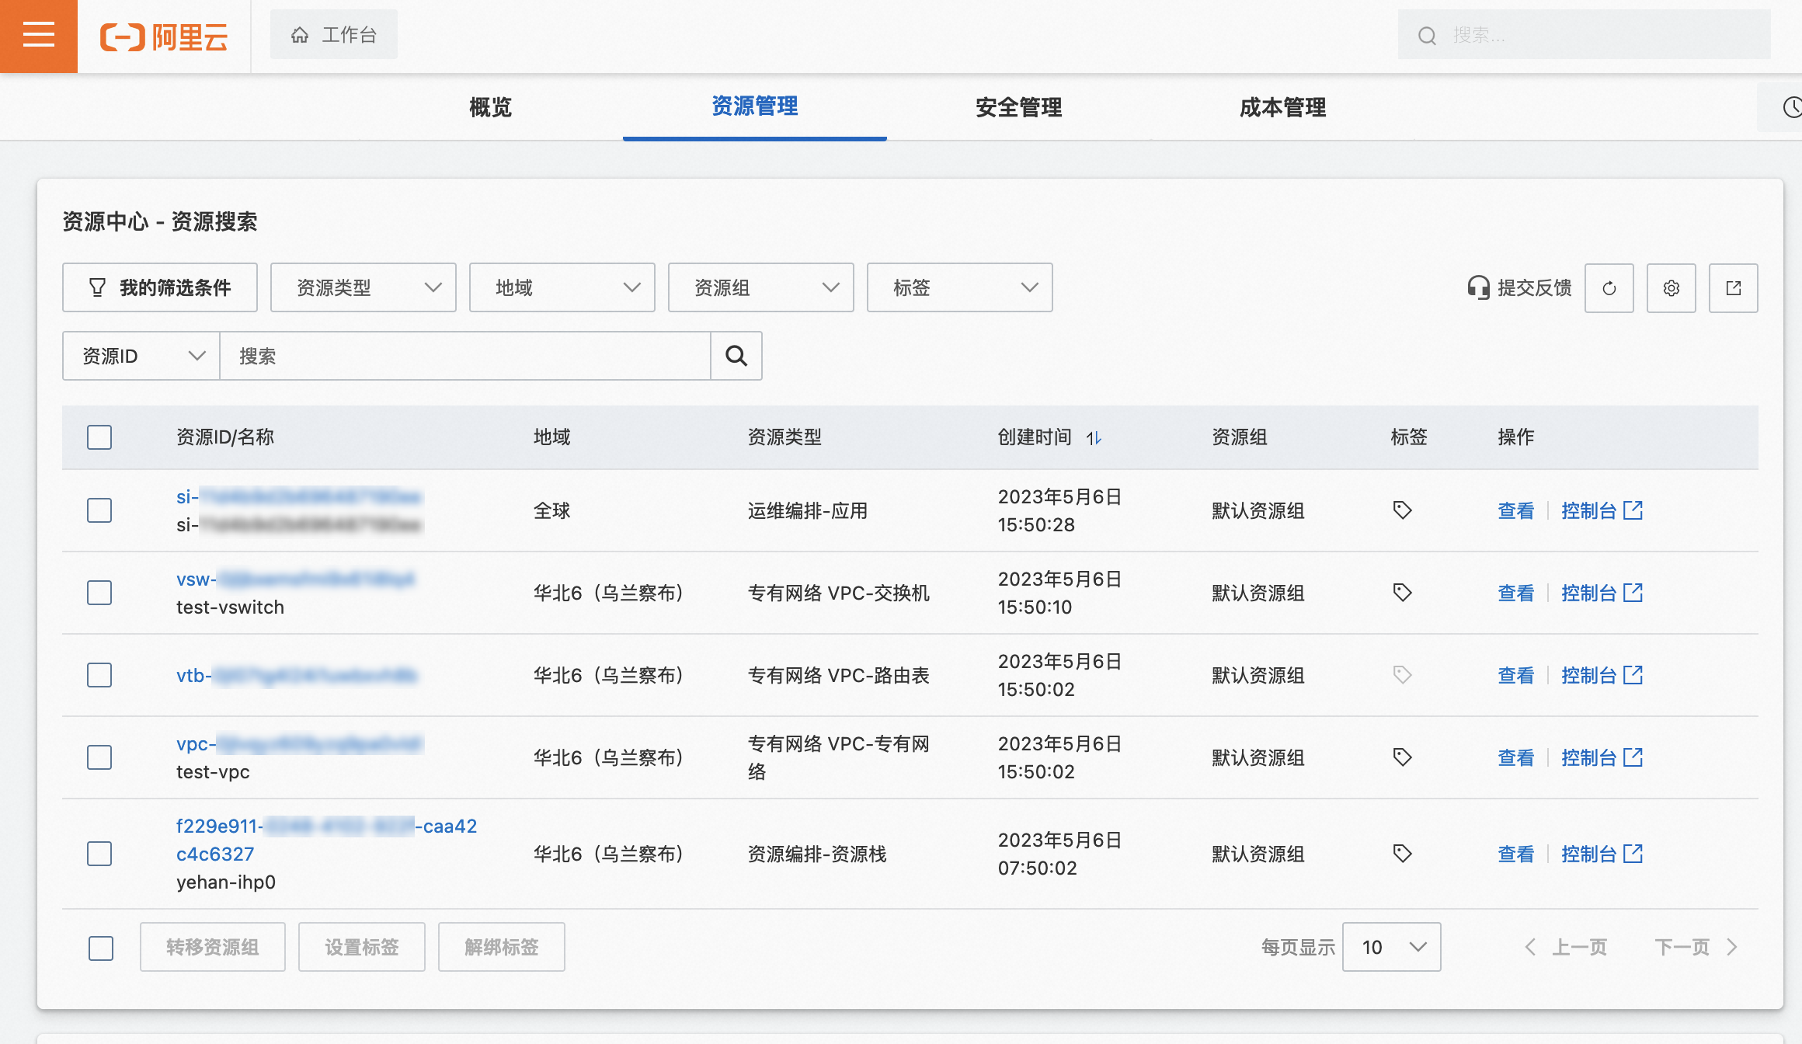This screenshot has height=1044, width=1802.
Task: Click the home icon in the 工作台 button
Action: pyautogui.click(x=300, y=35)
